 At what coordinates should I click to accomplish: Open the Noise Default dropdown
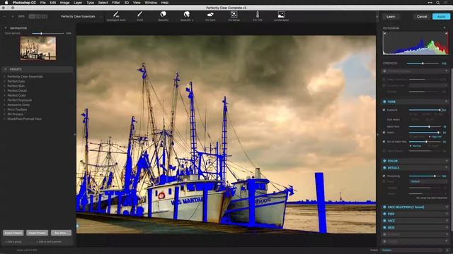point(428,181)
